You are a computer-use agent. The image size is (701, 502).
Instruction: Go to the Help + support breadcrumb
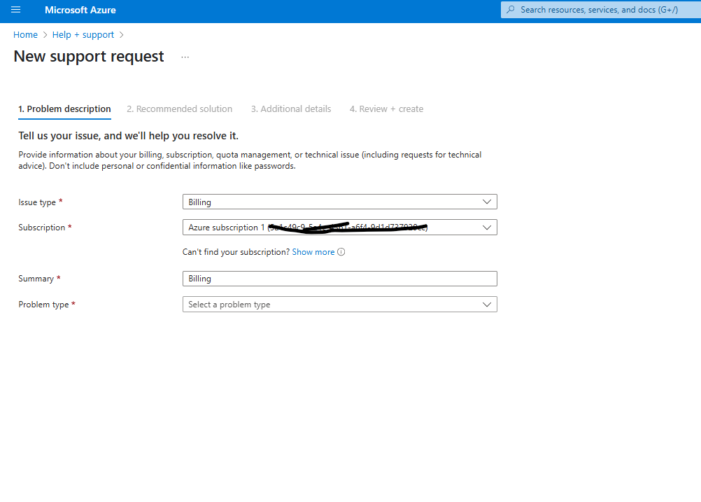tap(83, 35)
